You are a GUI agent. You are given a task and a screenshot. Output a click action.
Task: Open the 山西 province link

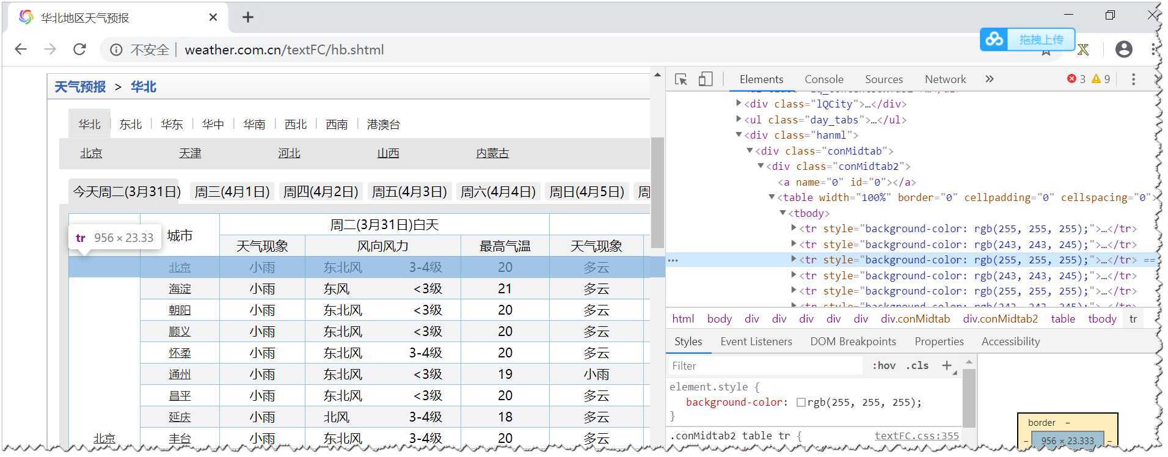point(388,153)
